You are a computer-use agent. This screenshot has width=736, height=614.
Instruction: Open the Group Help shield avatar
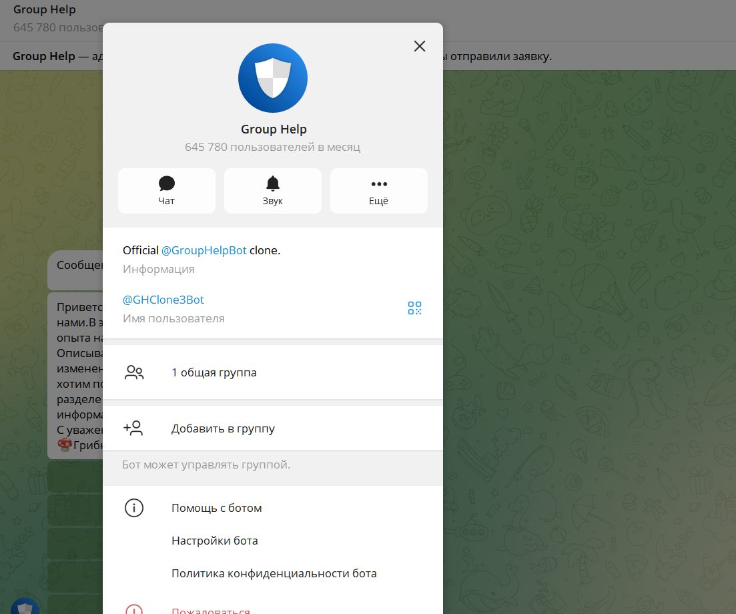[273, 78]
